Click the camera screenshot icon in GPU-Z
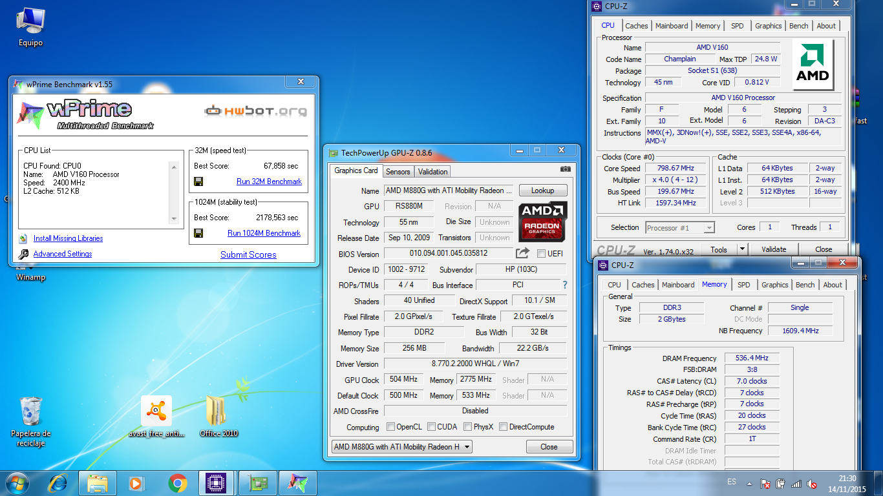The width and height of the screenshot is (883, 496). pos(566,169)
